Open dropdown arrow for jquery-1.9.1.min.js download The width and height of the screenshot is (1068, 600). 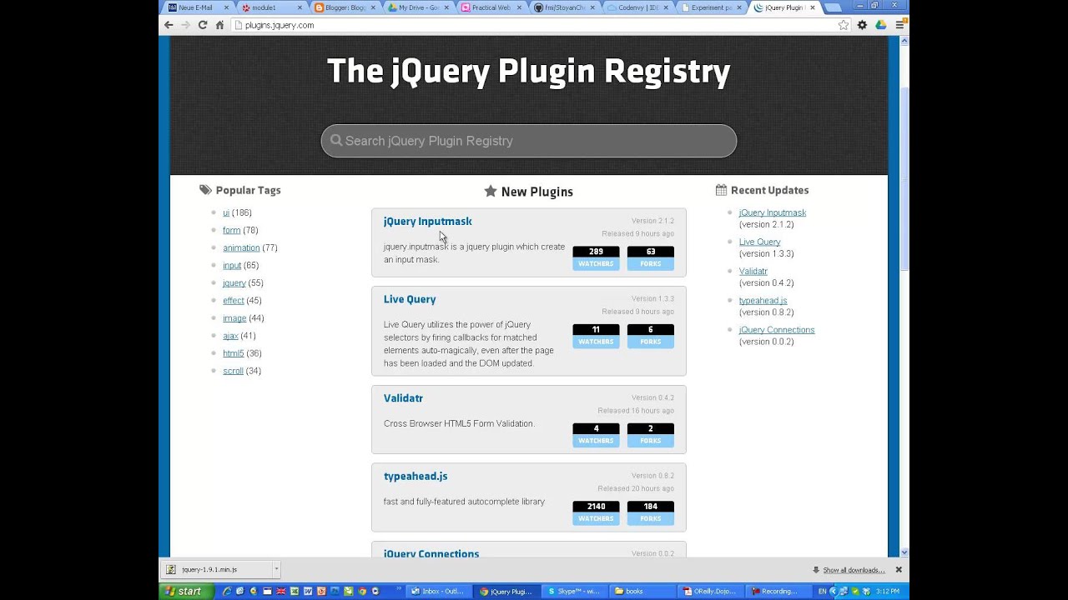[276, 570]
